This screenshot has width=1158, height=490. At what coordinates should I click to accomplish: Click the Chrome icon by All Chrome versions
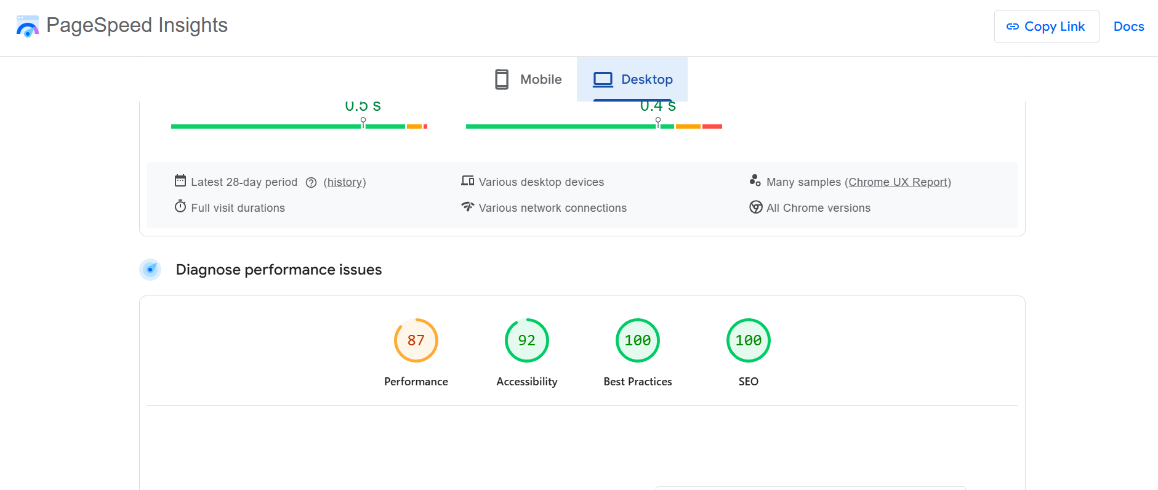click(x=755, y=207)
